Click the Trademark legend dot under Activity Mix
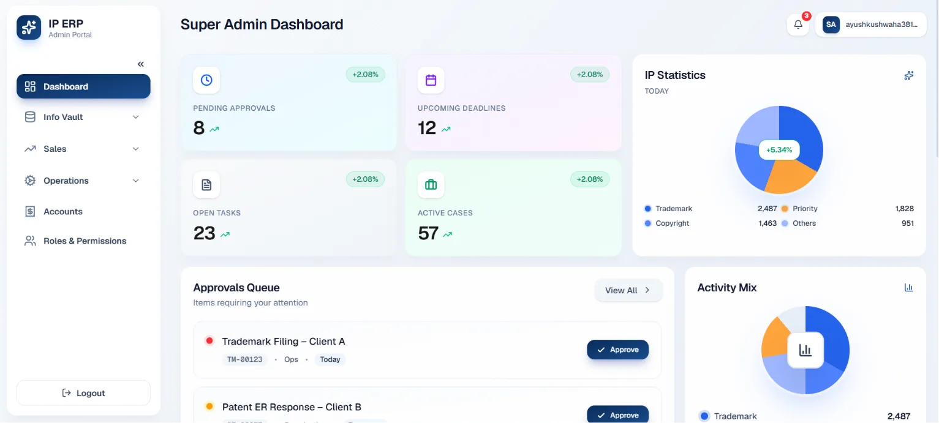This screenshot has width=939, height=423. pos(704,416)
